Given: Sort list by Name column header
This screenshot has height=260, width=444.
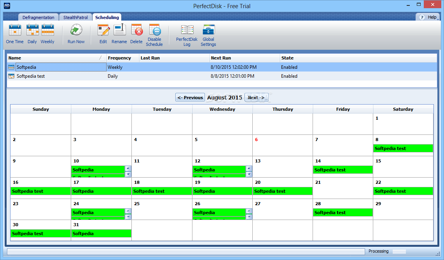Looking at the screenshot, I should point(57,58).
